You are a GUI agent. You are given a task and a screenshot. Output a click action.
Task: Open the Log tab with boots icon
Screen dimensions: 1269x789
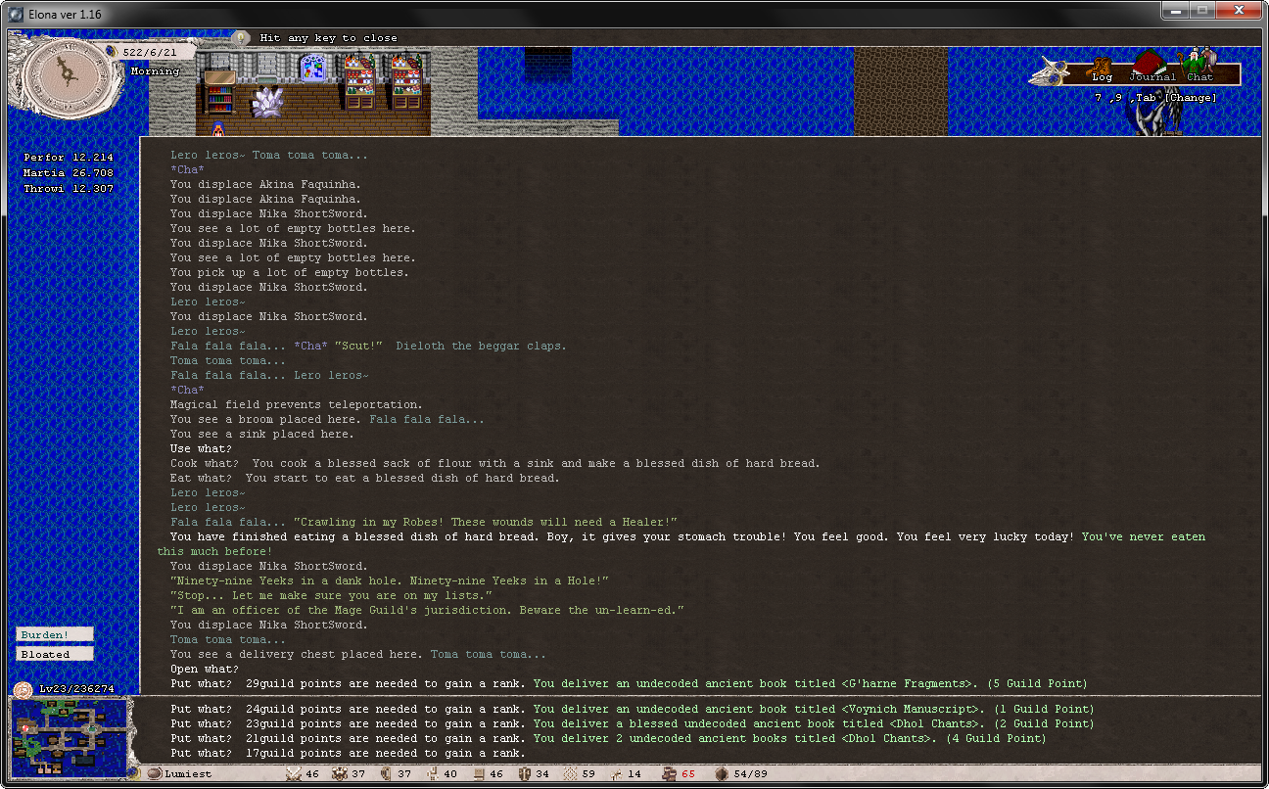(1102, 71)
